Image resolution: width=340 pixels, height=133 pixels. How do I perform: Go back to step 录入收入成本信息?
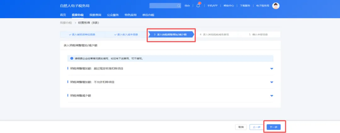[x=126, y=35]
